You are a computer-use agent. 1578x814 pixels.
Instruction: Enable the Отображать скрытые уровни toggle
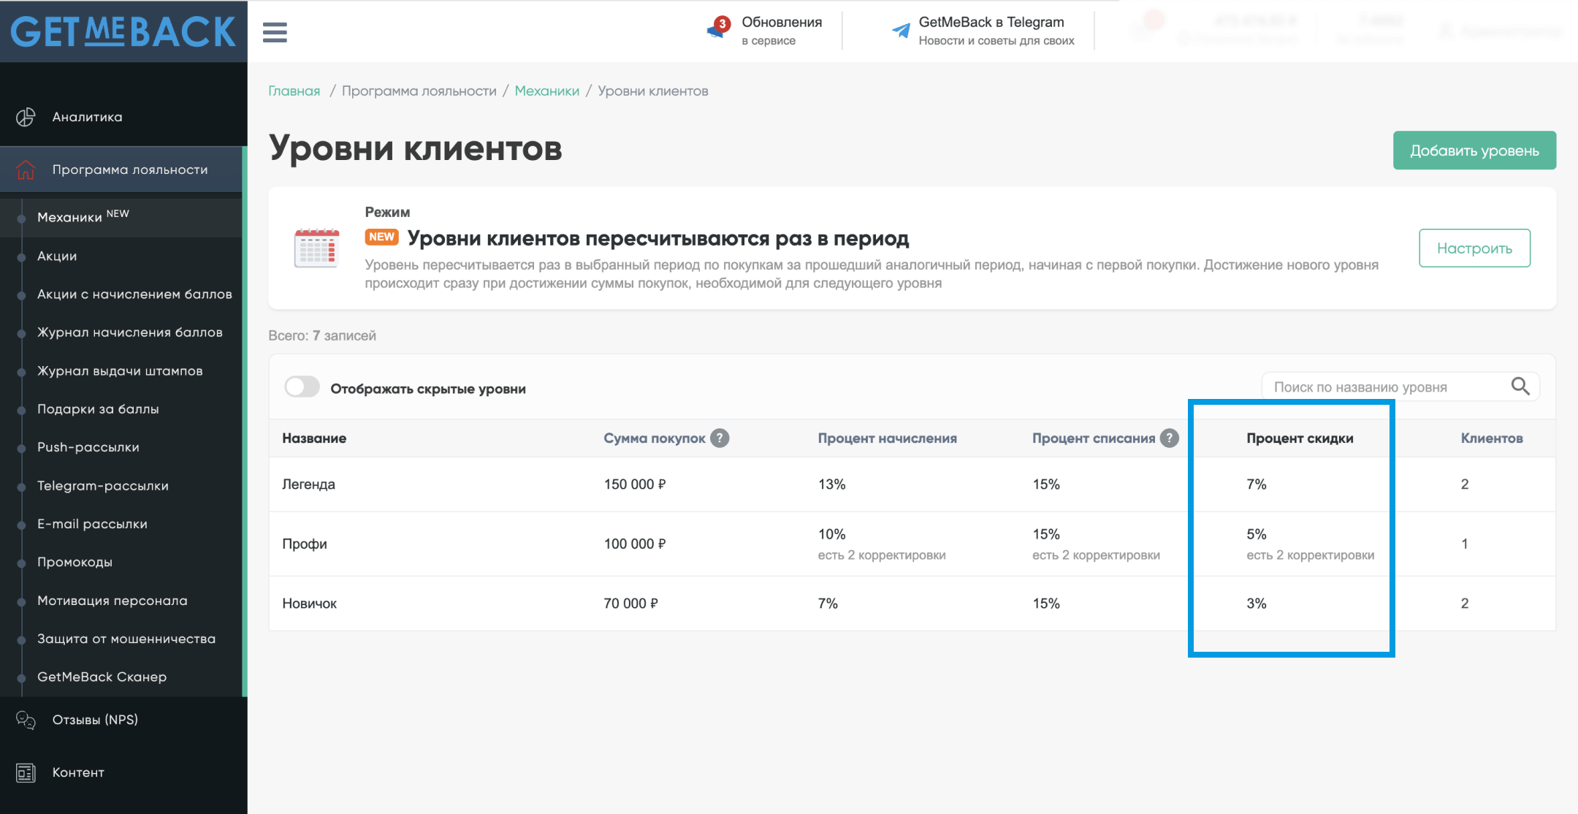[302, 387]
